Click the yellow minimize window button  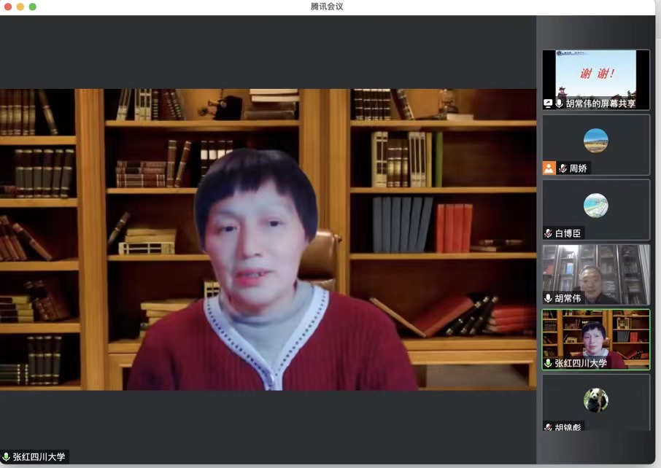20,7
